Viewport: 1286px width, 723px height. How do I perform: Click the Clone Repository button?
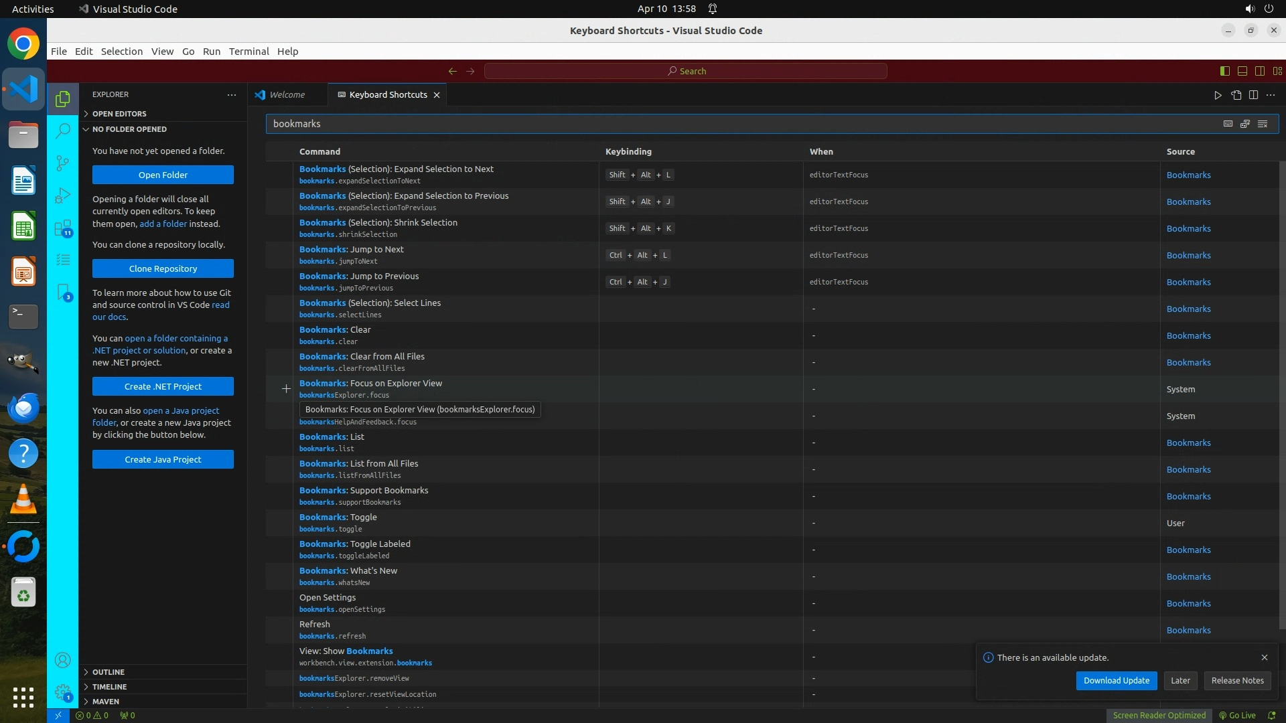click(x=163, y=269)
